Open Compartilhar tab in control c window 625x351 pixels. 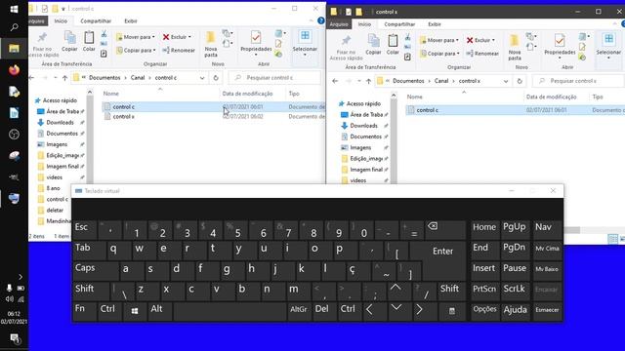pyautogui.click(x=96, y=20)
